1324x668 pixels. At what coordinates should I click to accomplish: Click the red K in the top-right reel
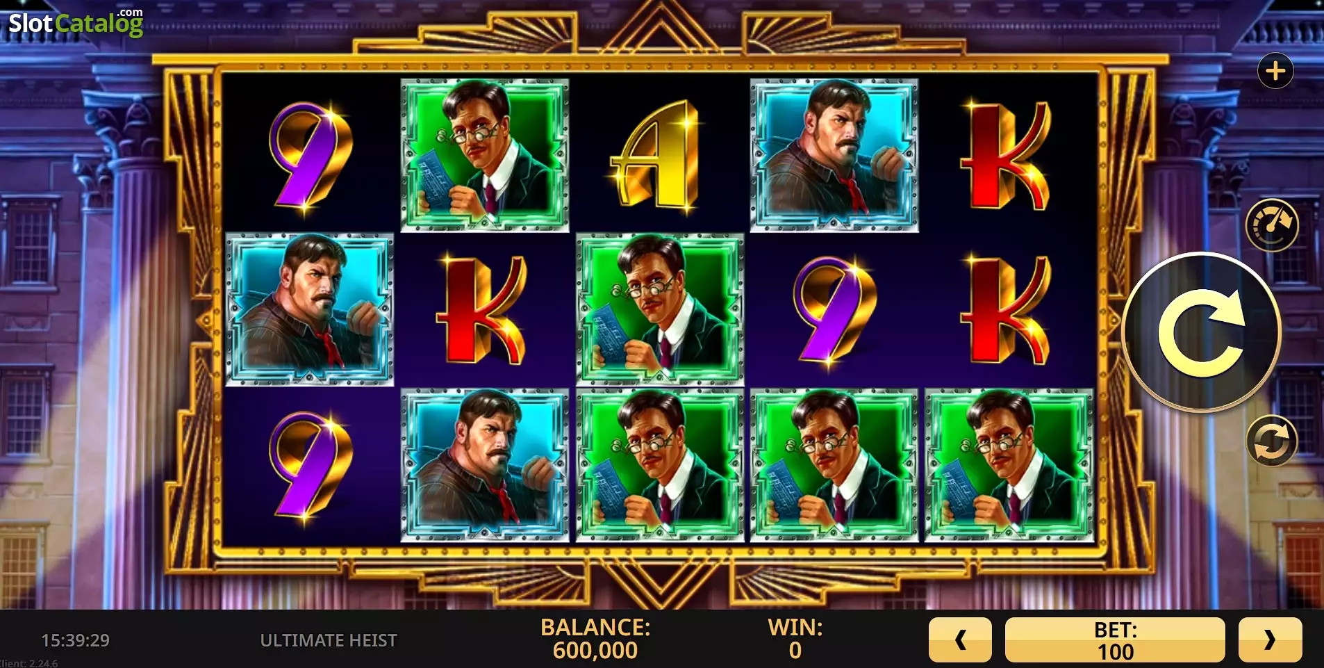[1007, 155]
